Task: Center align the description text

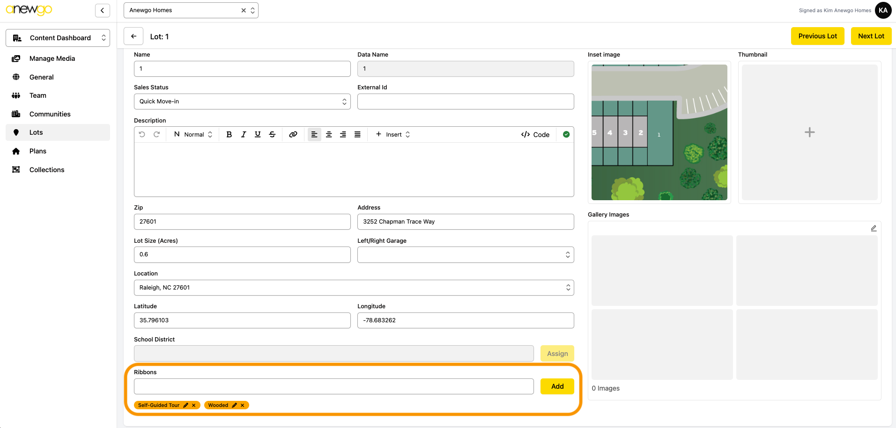Action: click(329, 135)
